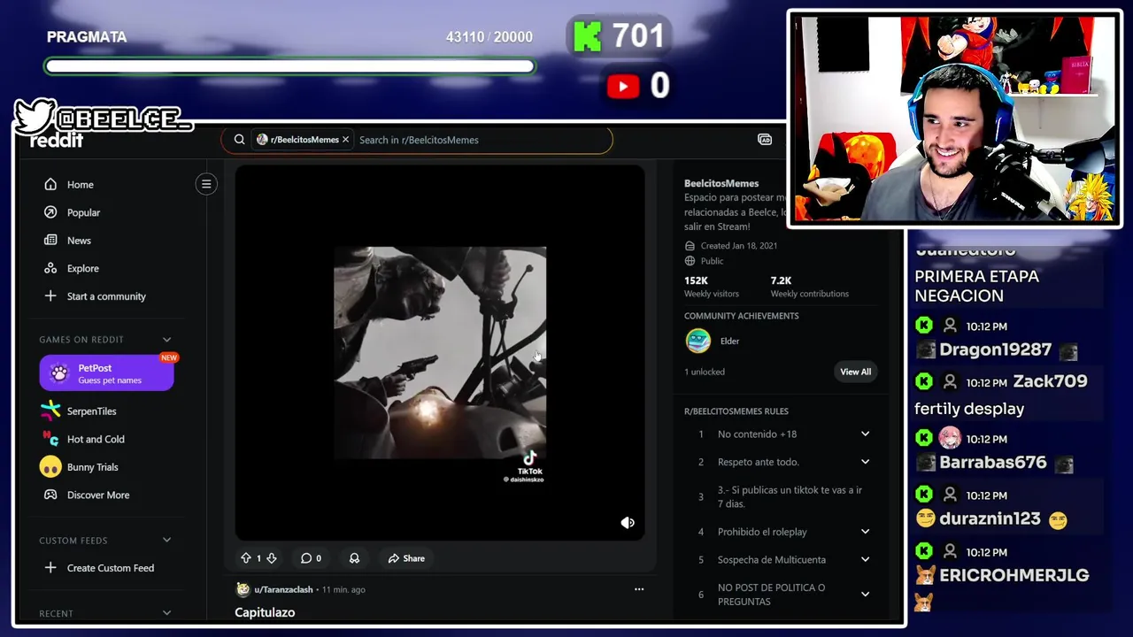Collapse the Recent section
The height and width of the screenshot is (637, 1133).
(166, 613)
